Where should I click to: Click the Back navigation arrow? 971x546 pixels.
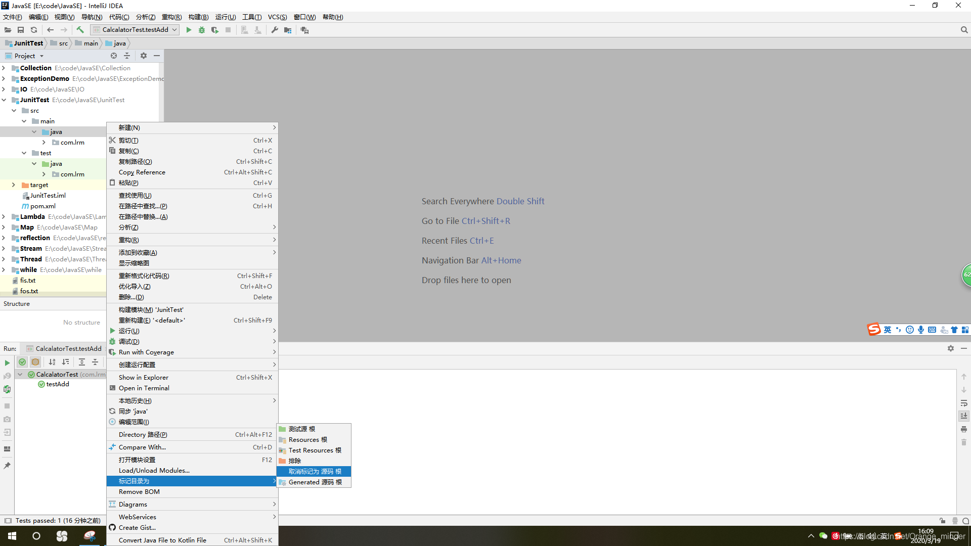pos(50,30)
